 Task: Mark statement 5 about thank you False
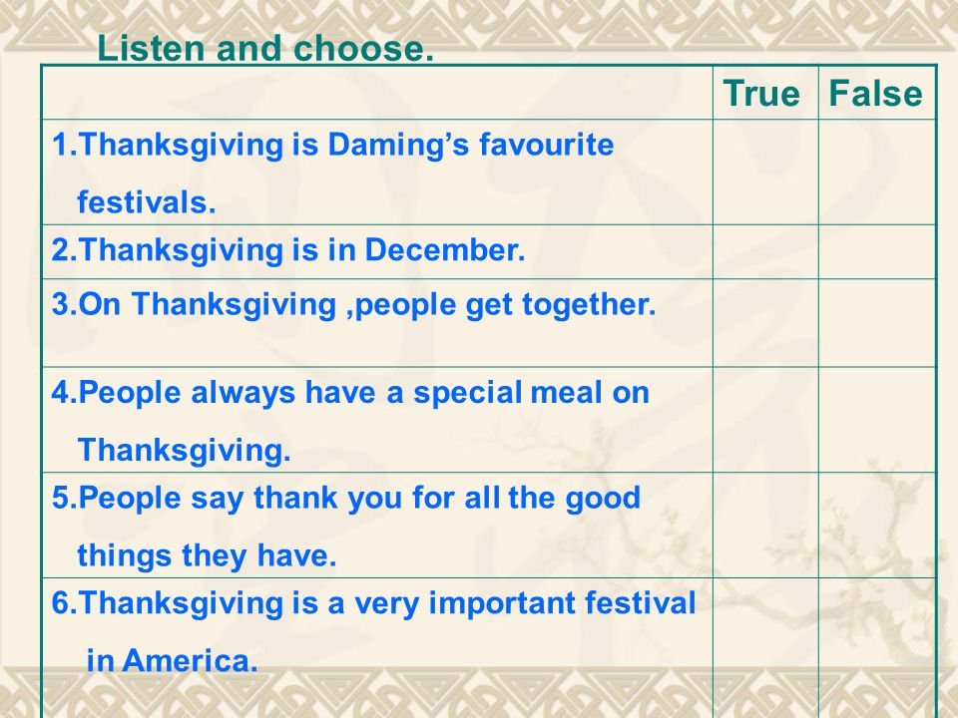pyautogui.click(x=877, y=526)
